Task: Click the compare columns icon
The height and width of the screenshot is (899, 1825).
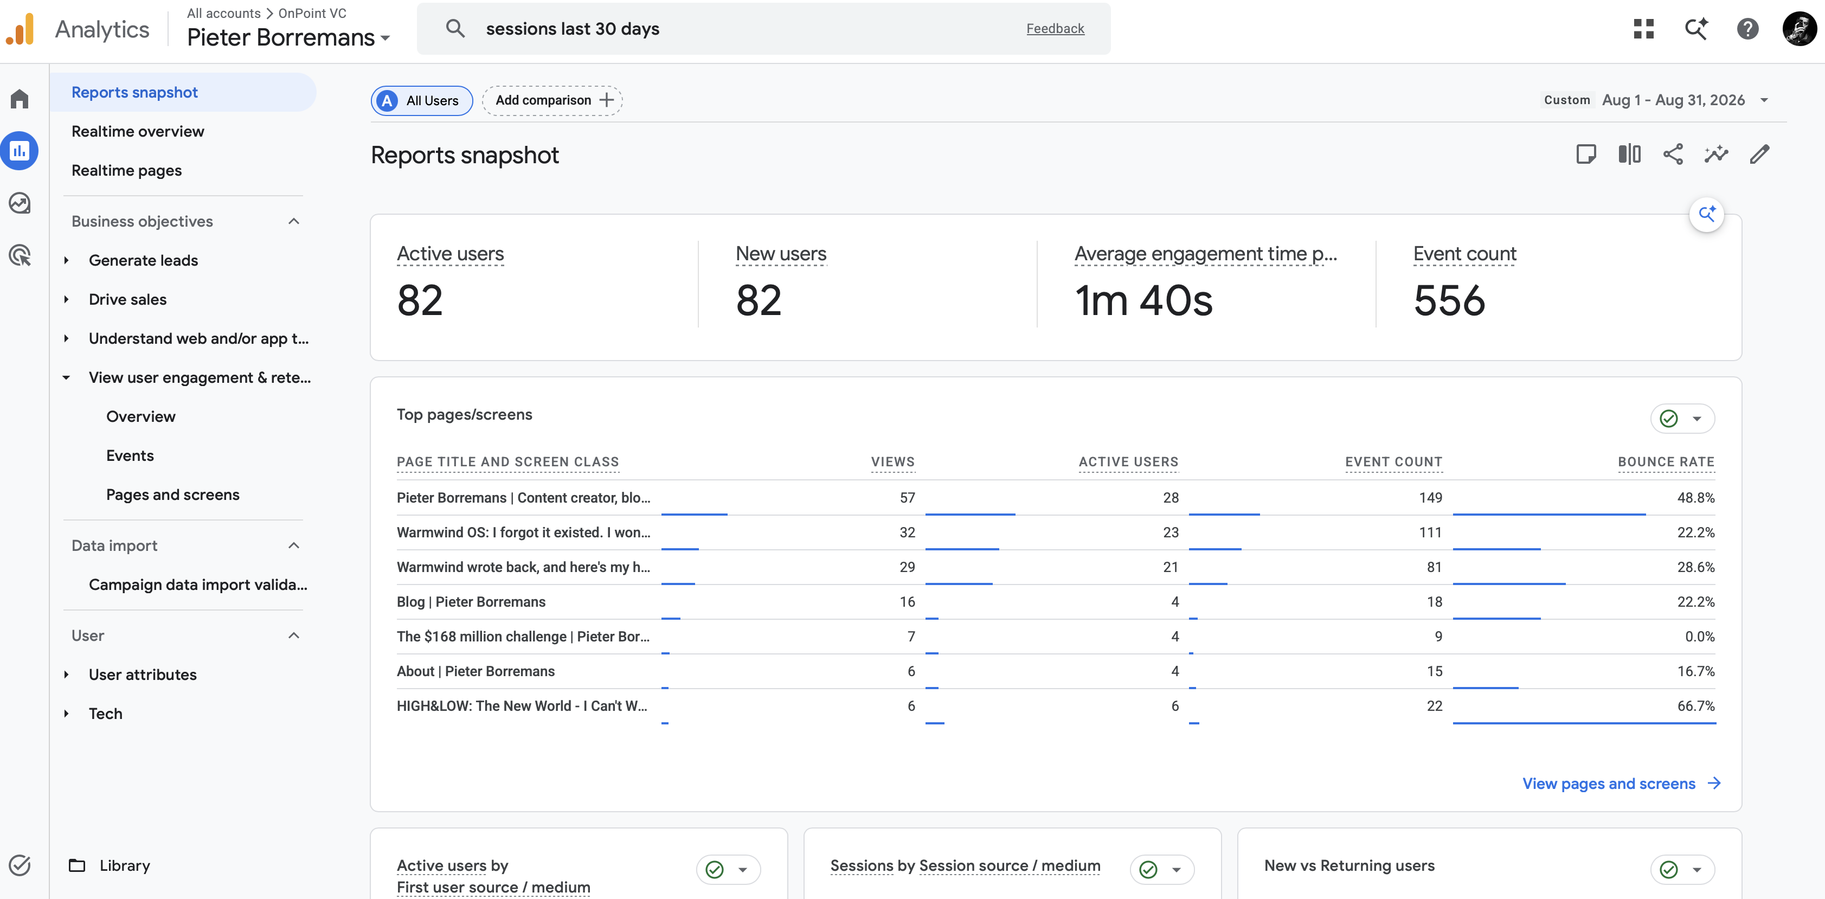Action: pyautogui.click(x=1629, y=155)
